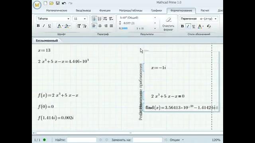The height and width of the screenshot is (143, 255).
Task: Toggle bold in Стили обозначений group
Action: (x=182, y=26)
